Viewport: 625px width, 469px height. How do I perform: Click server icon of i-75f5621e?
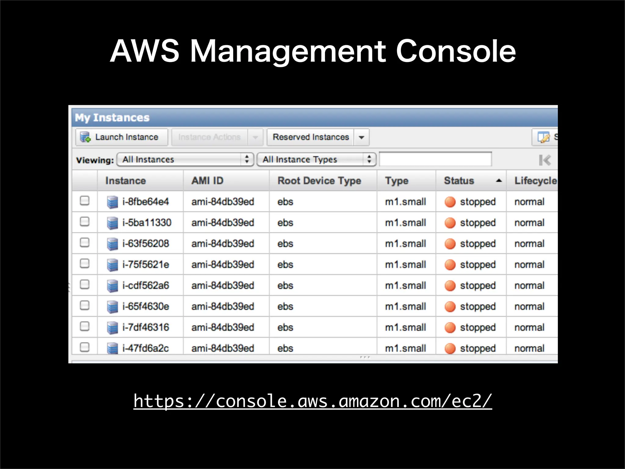112,265
